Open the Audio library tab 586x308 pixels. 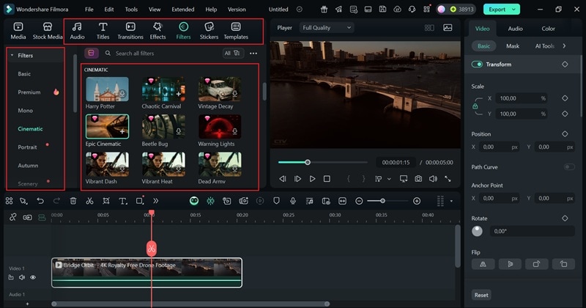77,31
